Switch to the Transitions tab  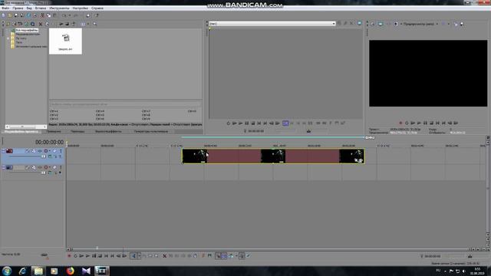pos(77,131)
